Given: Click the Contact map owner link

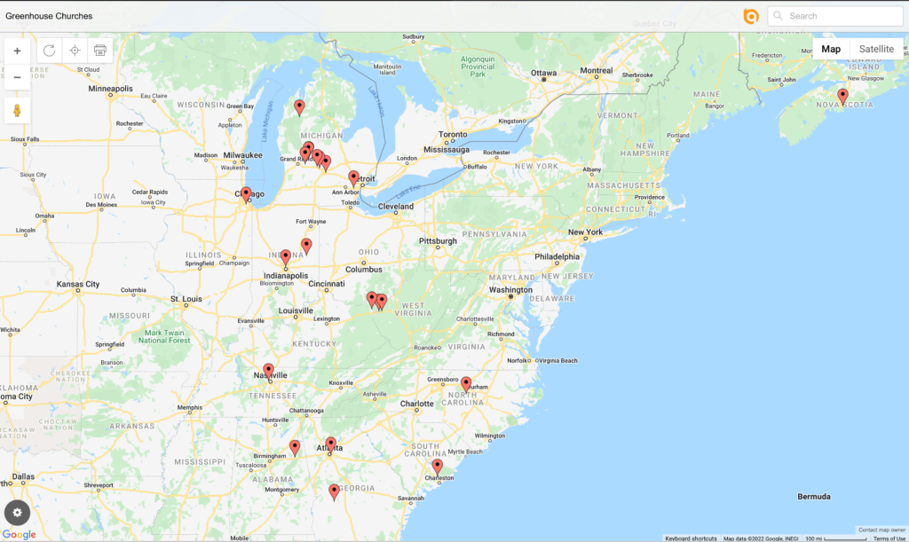Looking at the screenshot, I should (881, 530).
